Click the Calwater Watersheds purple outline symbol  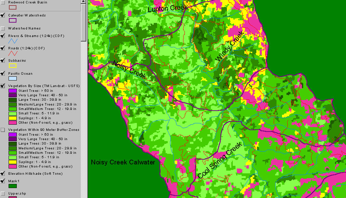click(x=13, y=20)
